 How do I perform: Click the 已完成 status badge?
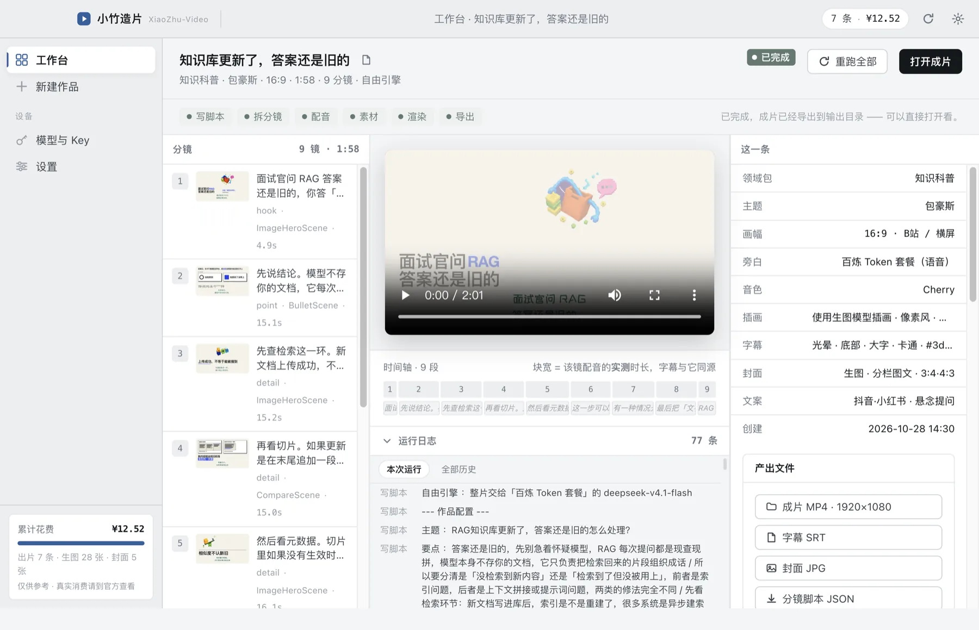pos(771,58)
